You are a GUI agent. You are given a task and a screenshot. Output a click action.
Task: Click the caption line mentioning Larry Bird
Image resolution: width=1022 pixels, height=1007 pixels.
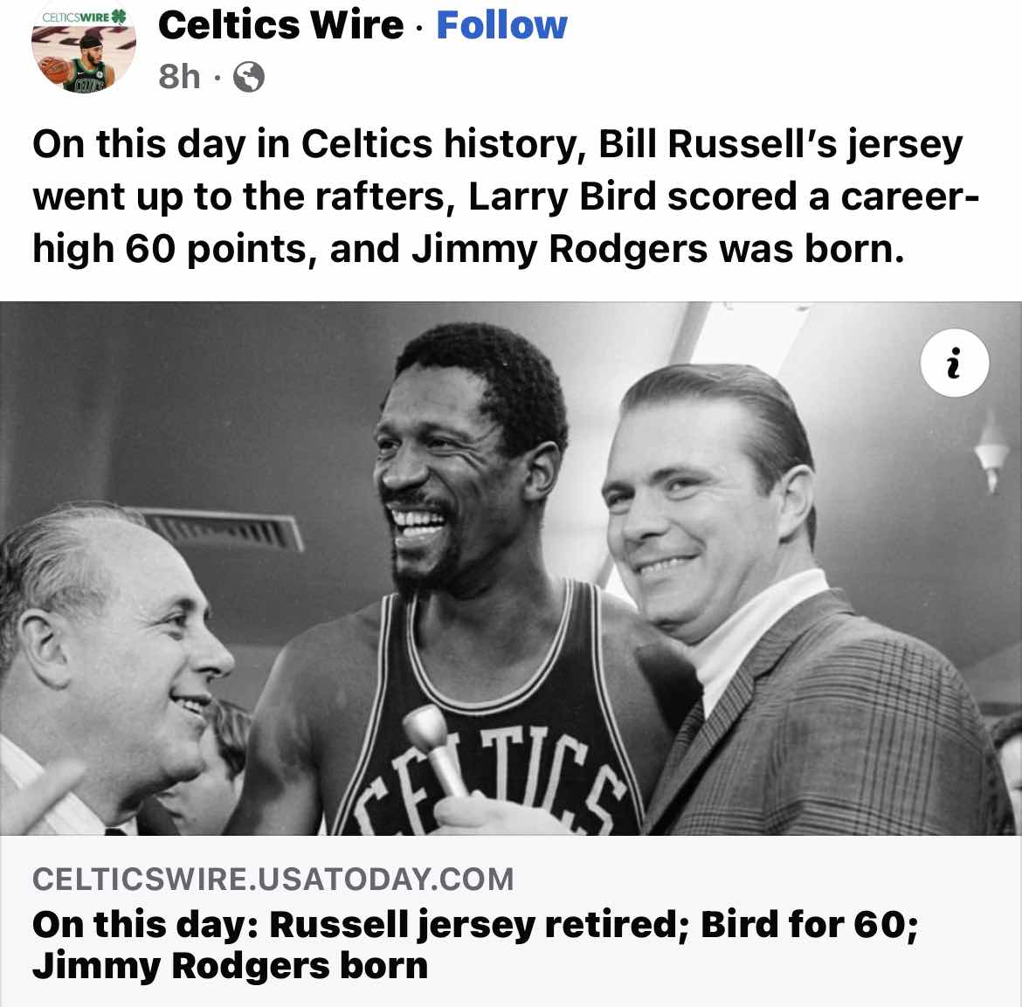pos(506,197)
